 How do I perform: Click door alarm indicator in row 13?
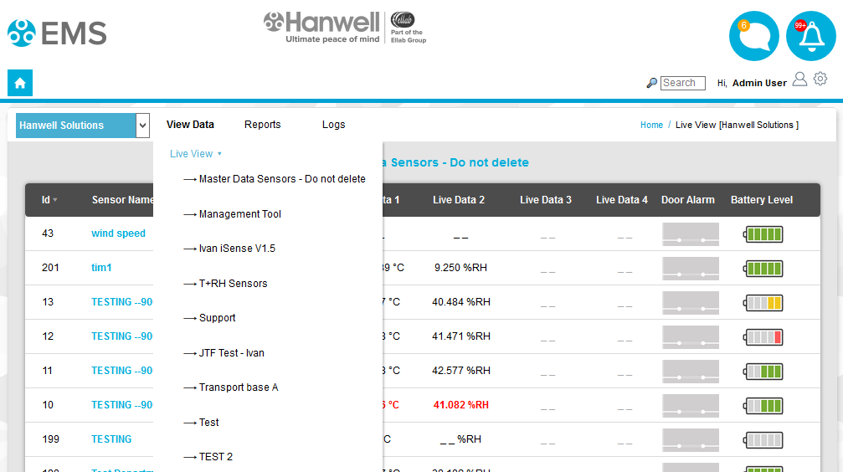(691, 303)
